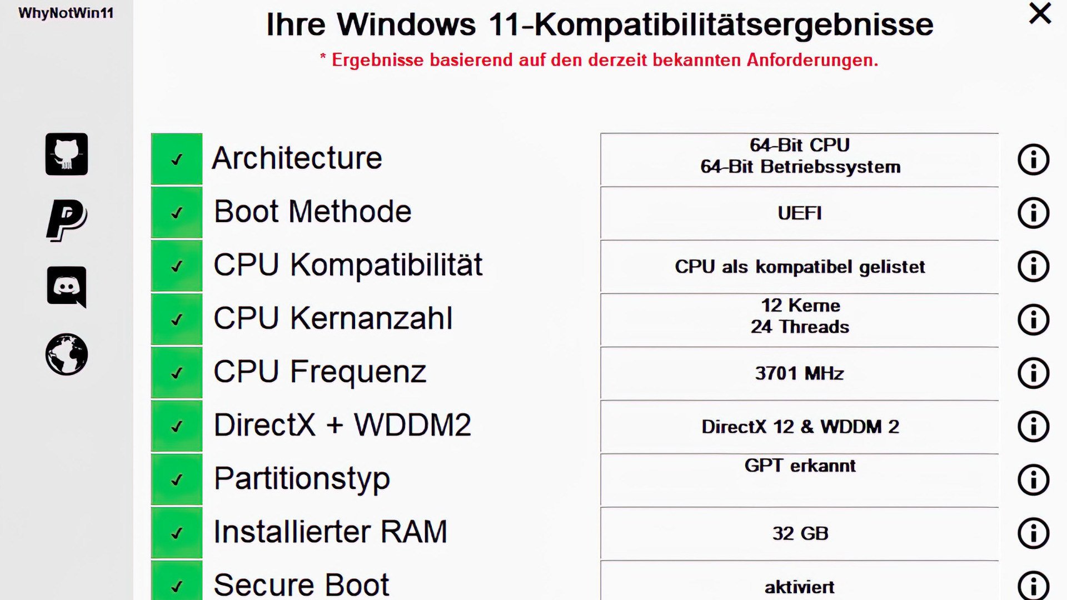The height and width of the screenshot is (600, 1067).
Task: Open WhyNotWin11 GitHub page
Action: click(x=67, y=154)
